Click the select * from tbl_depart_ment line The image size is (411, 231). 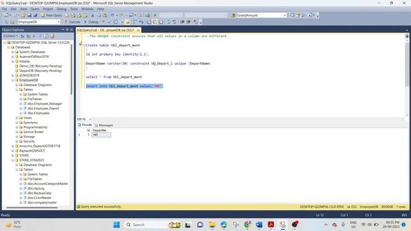pos(114,77)
